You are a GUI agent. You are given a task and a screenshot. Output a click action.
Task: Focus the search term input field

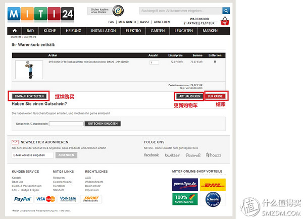180,11
